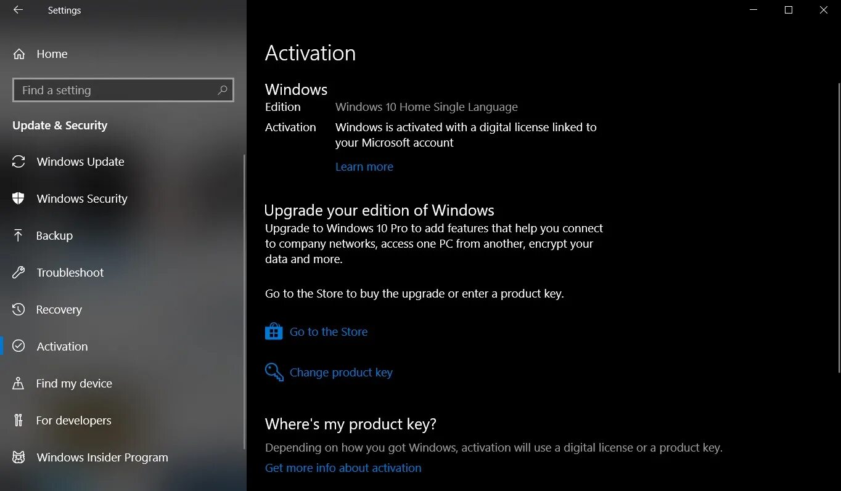Click the Windows Security shield icon

(x=18, y=198)
